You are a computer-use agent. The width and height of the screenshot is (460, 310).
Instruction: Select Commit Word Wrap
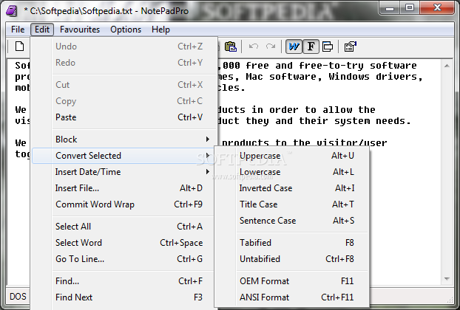pyautogui.click(x=124, y=204)
